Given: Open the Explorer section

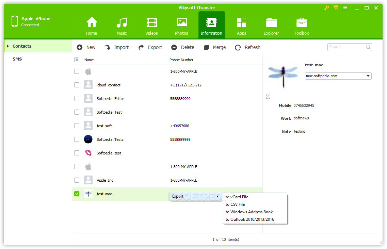Looking at the screenshot, I should [x=271, y=26].
